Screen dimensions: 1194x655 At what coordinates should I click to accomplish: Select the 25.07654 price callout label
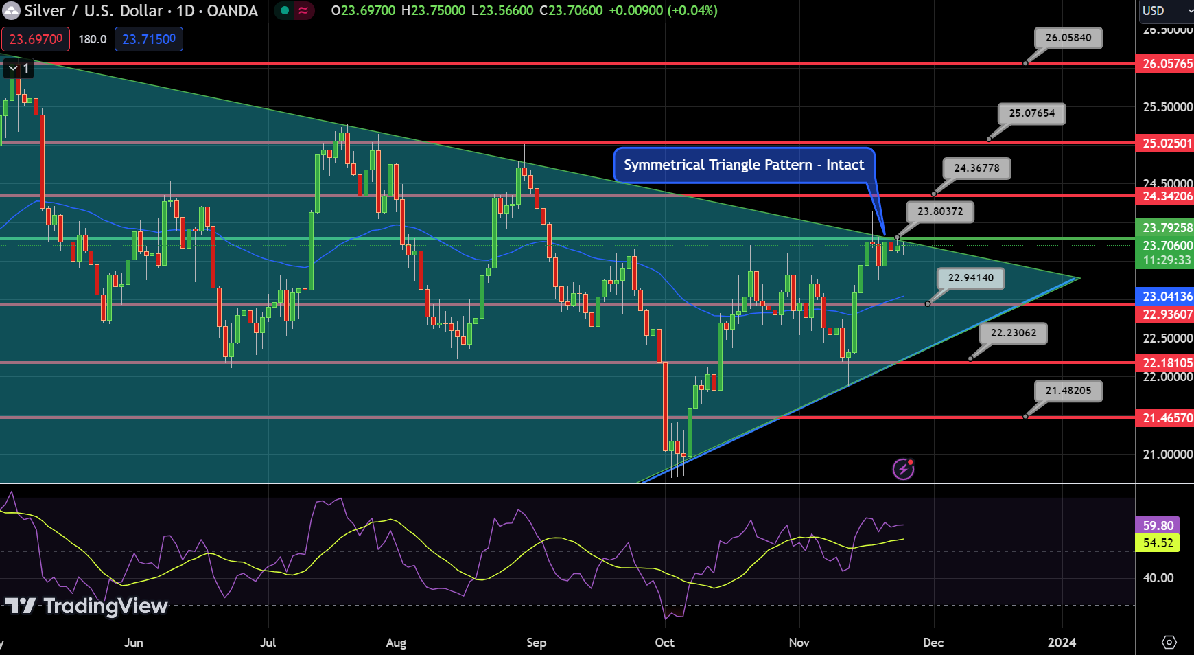tap(1032, 113)
